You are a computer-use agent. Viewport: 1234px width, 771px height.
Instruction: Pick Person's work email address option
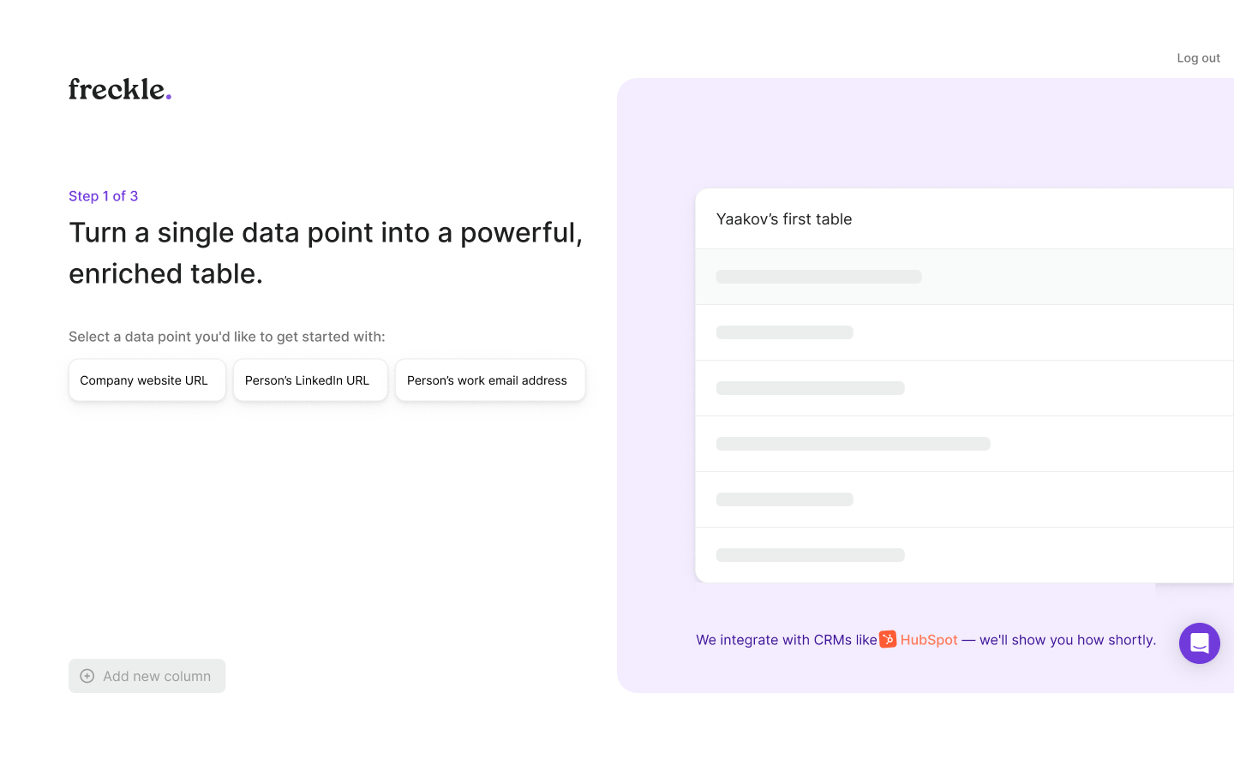click(x=490, y=380)
